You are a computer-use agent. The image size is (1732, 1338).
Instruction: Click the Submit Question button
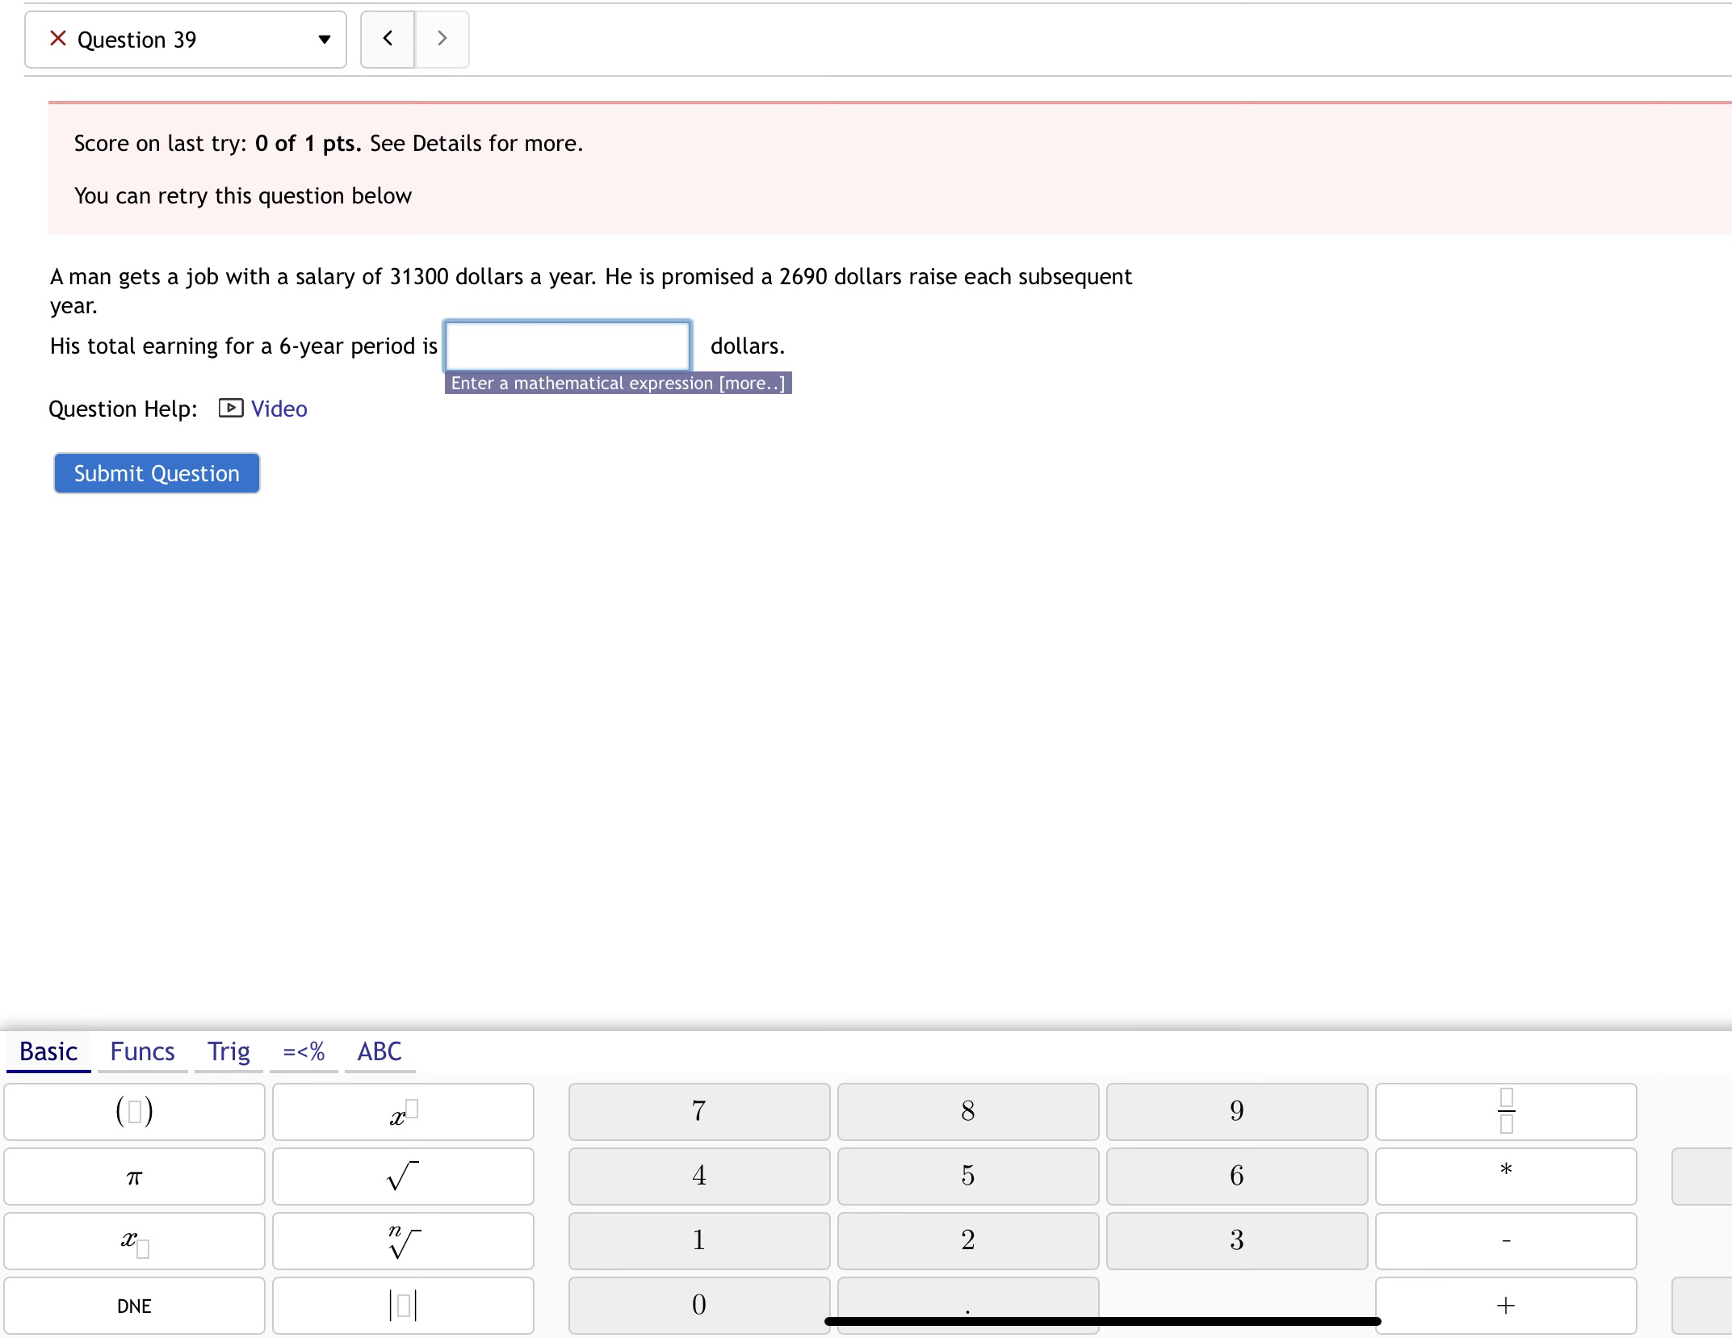pos(156,473)
